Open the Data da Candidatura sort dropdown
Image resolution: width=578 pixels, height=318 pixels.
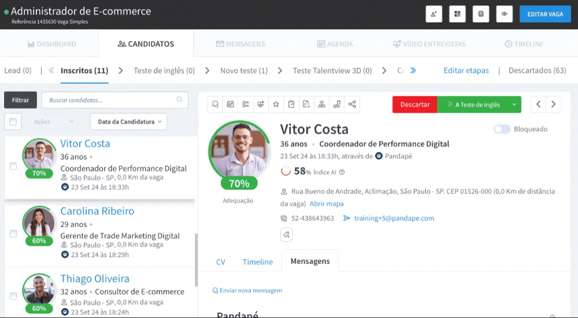(128, 122)
